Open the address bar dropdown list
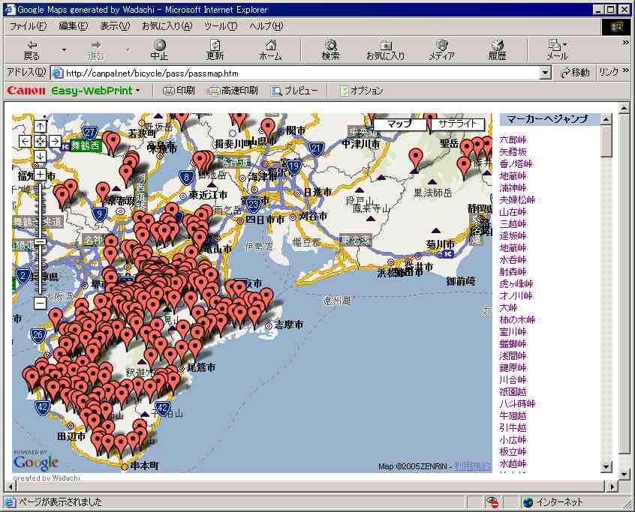635x512 pixels. [546, 73]
